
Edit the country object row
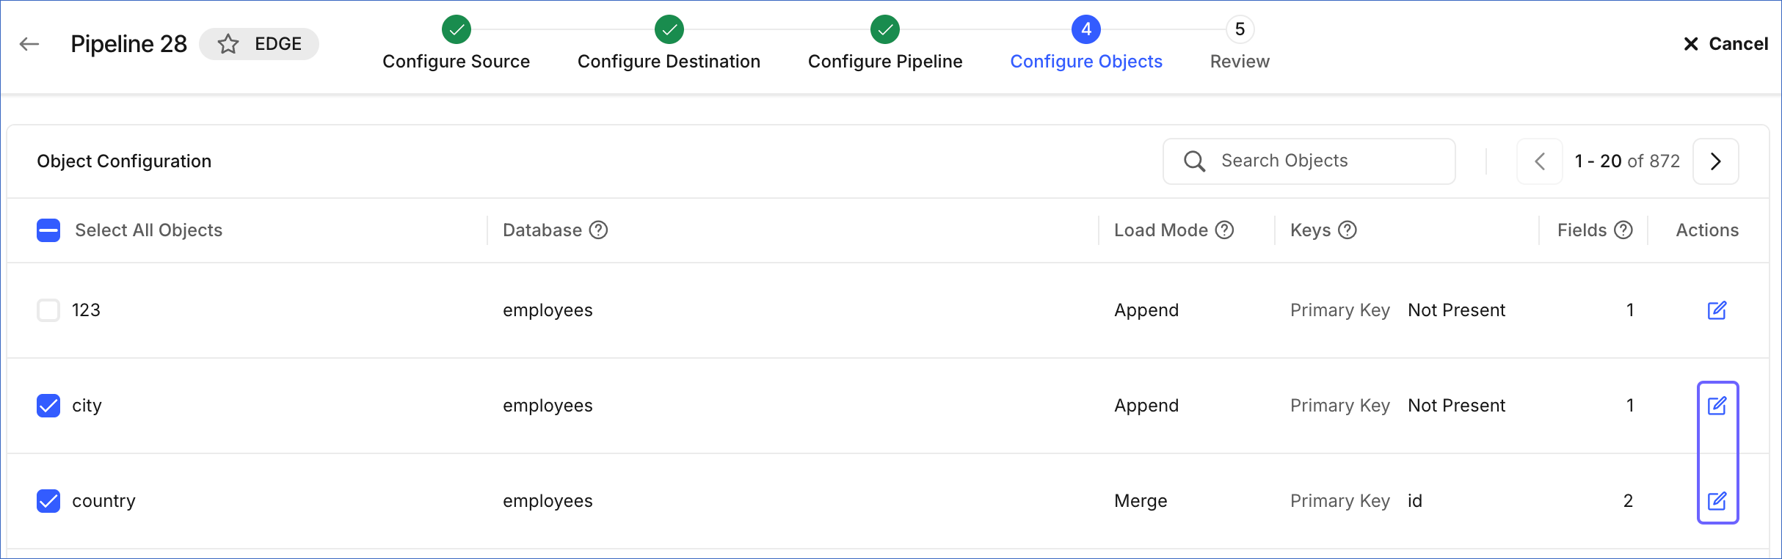(1717, 501)
